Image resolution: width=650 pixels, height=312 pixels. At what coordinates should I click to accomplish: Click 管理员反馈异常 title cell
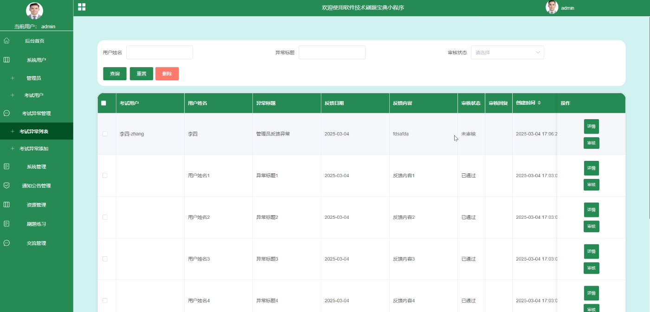273,134
